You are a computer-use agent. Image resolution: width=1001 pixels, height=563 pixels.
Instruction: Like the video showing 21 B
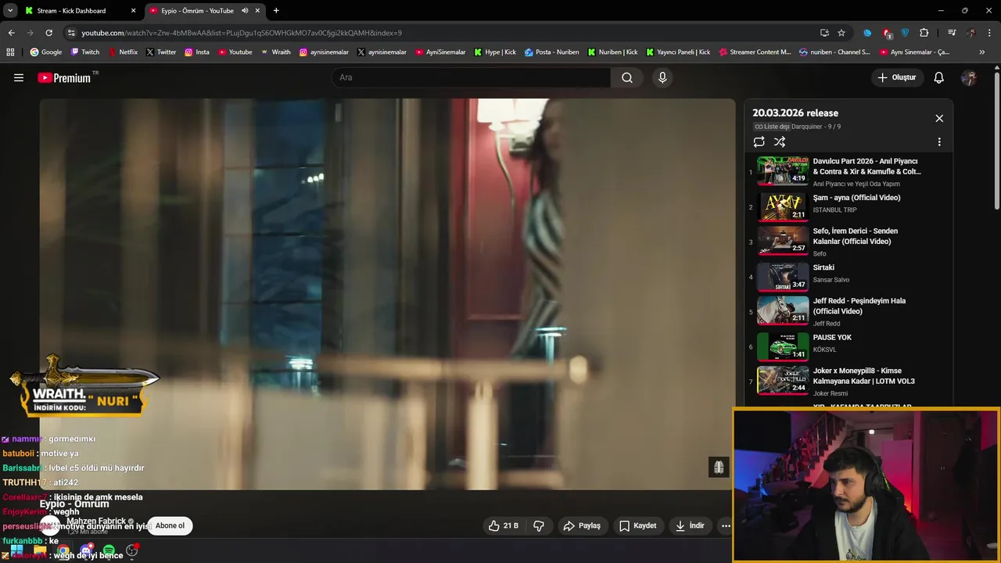[x=504, y=525]
